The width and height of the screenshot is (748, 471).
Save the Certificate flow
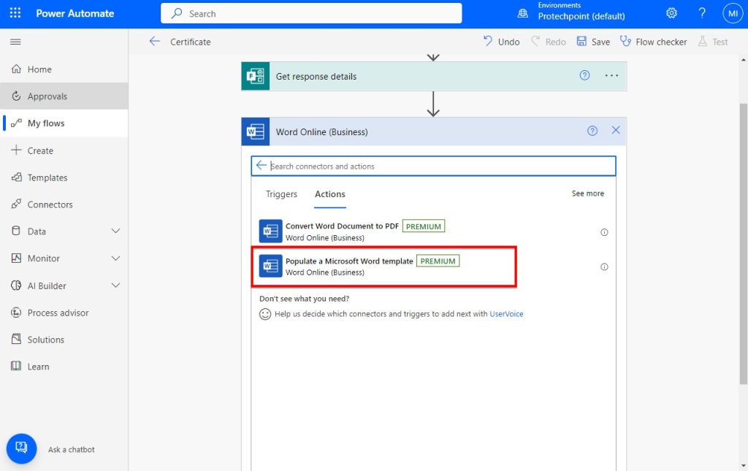pos(593,42)
